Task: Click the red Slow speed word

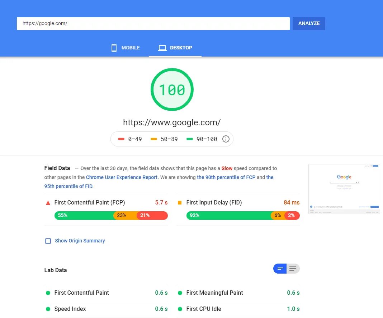Action: click(227, 168)
